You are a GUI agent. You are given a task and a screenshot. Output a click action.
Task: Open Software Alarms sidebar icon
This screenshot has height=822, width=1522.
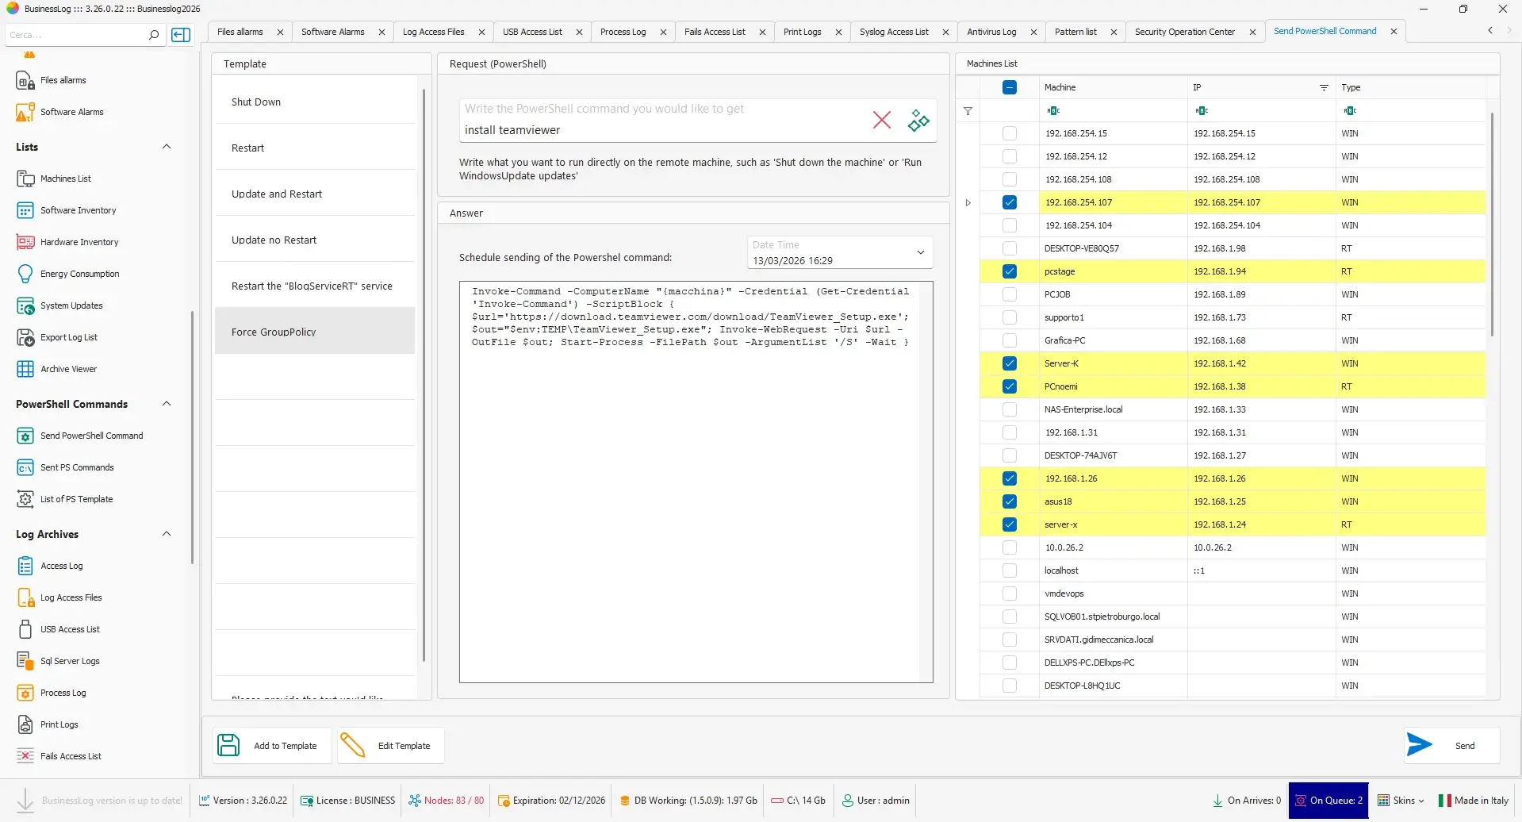pyautogui.click(x=25, y=112)
